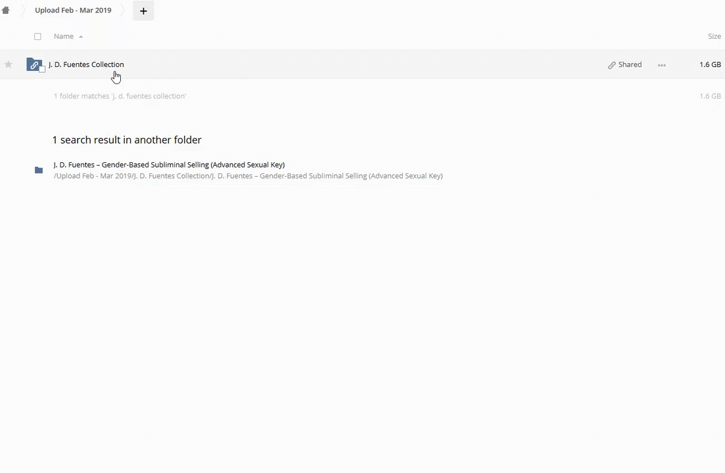
Task: Open Gender-Based Subliminal Selling search result
Action: pyautogui.click(x=169, y=165)
